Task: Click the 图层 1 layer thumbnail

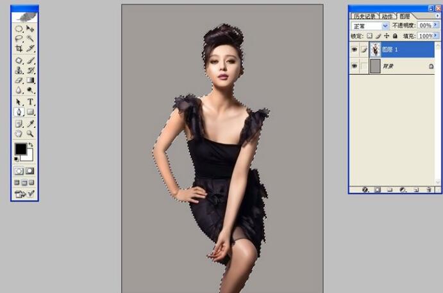Action: pyautogui.click(x=375, y=50)
